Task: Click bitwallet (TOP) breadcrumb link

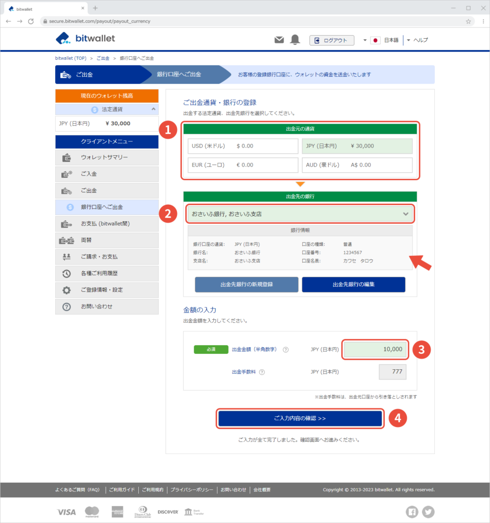Action: (70, 58)
